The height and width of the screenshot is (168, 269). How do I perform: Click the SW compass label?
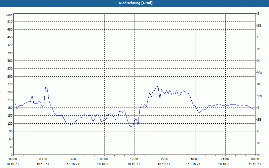[x=260, y=96]
